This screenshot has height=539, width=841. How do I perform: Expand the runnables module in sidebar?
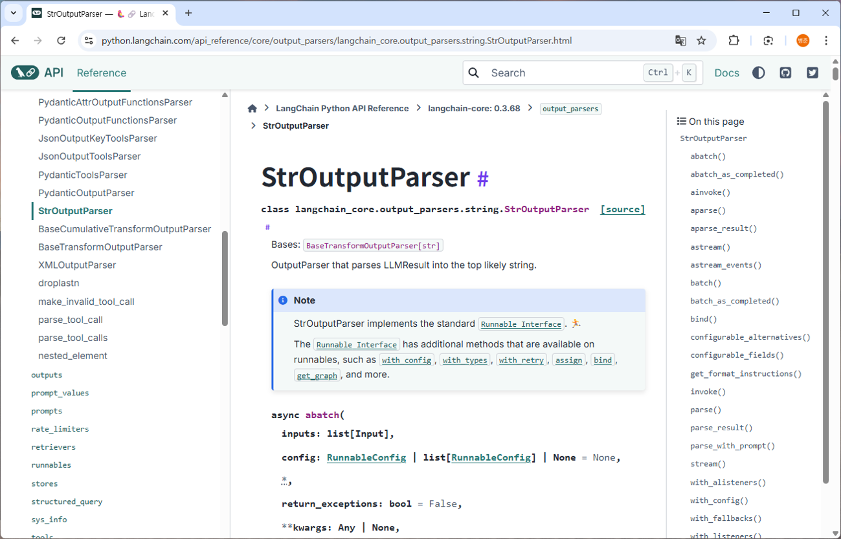point(51,465)
